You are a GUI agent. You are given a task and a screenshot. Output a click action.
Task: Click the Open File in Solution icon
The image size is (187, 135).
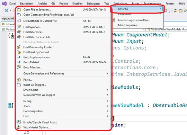[19, 10]
